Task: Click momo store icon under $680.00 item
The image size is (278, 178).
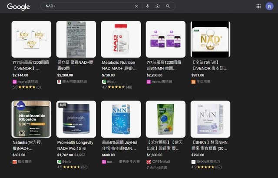Action: point(104,162)
